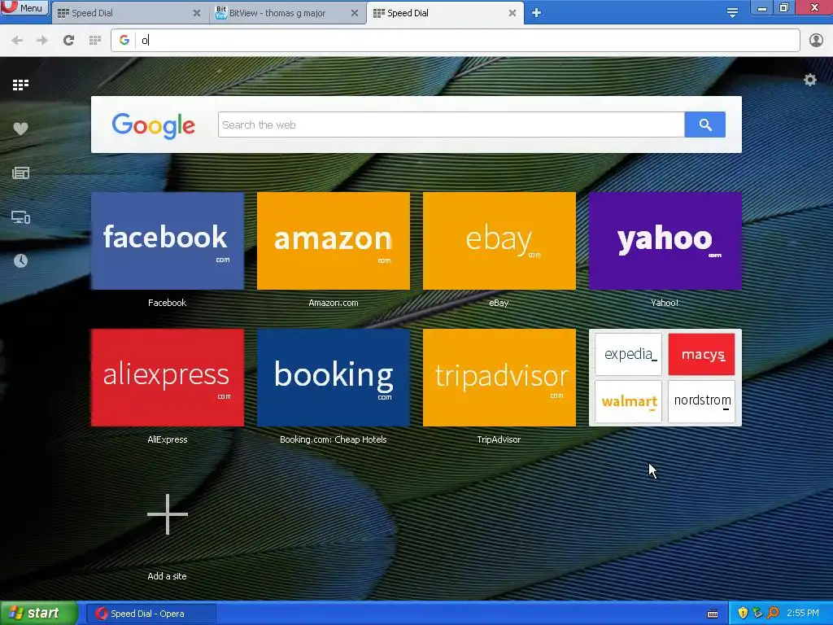Open the expedia item in folder tile
The width and height of the screenshot is (833, 625).
[629, 355]
